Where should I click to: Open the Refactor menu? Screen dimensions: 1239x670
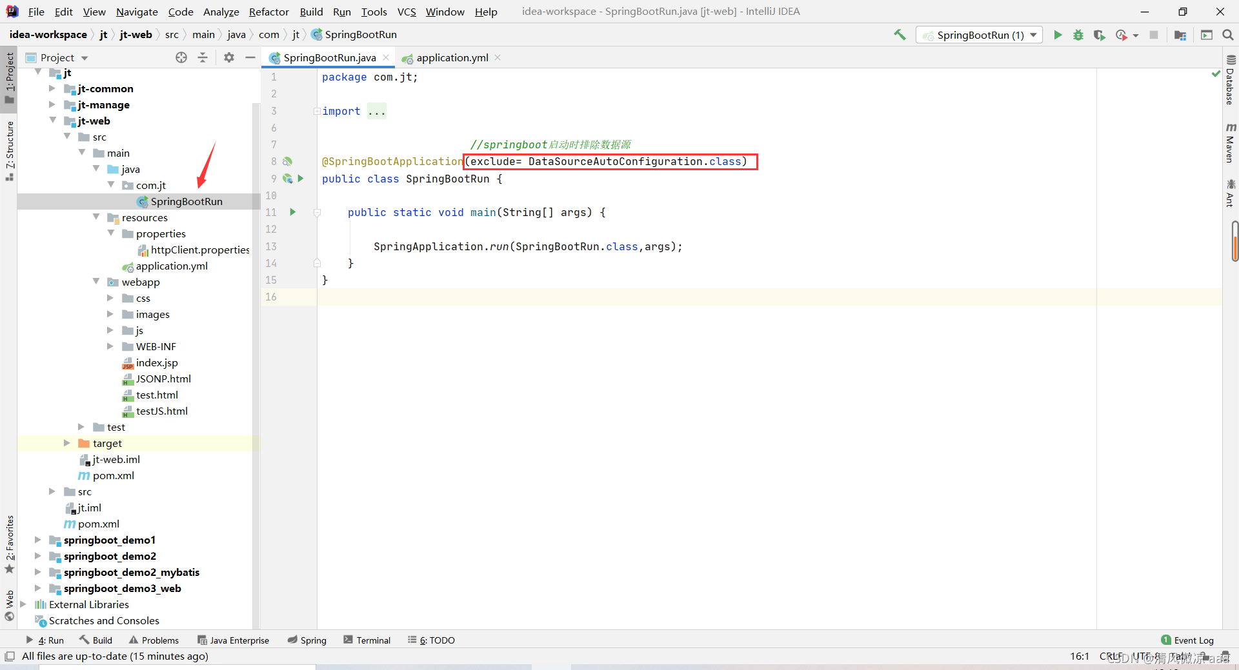tap(268, 12)
